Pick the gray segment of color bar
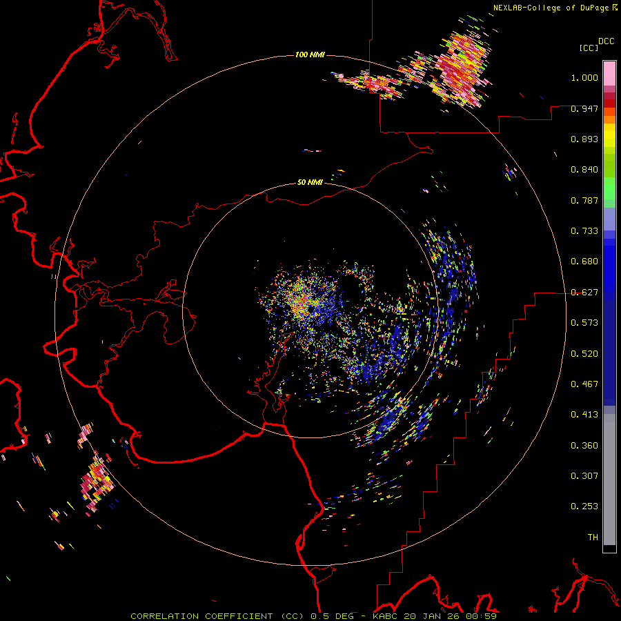This screenshot has width=621, height=621. [609, 480]
